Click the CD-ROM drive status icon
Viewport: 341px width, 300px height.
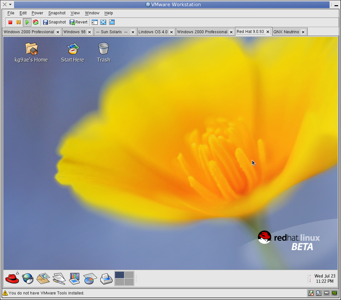(319, 293)
